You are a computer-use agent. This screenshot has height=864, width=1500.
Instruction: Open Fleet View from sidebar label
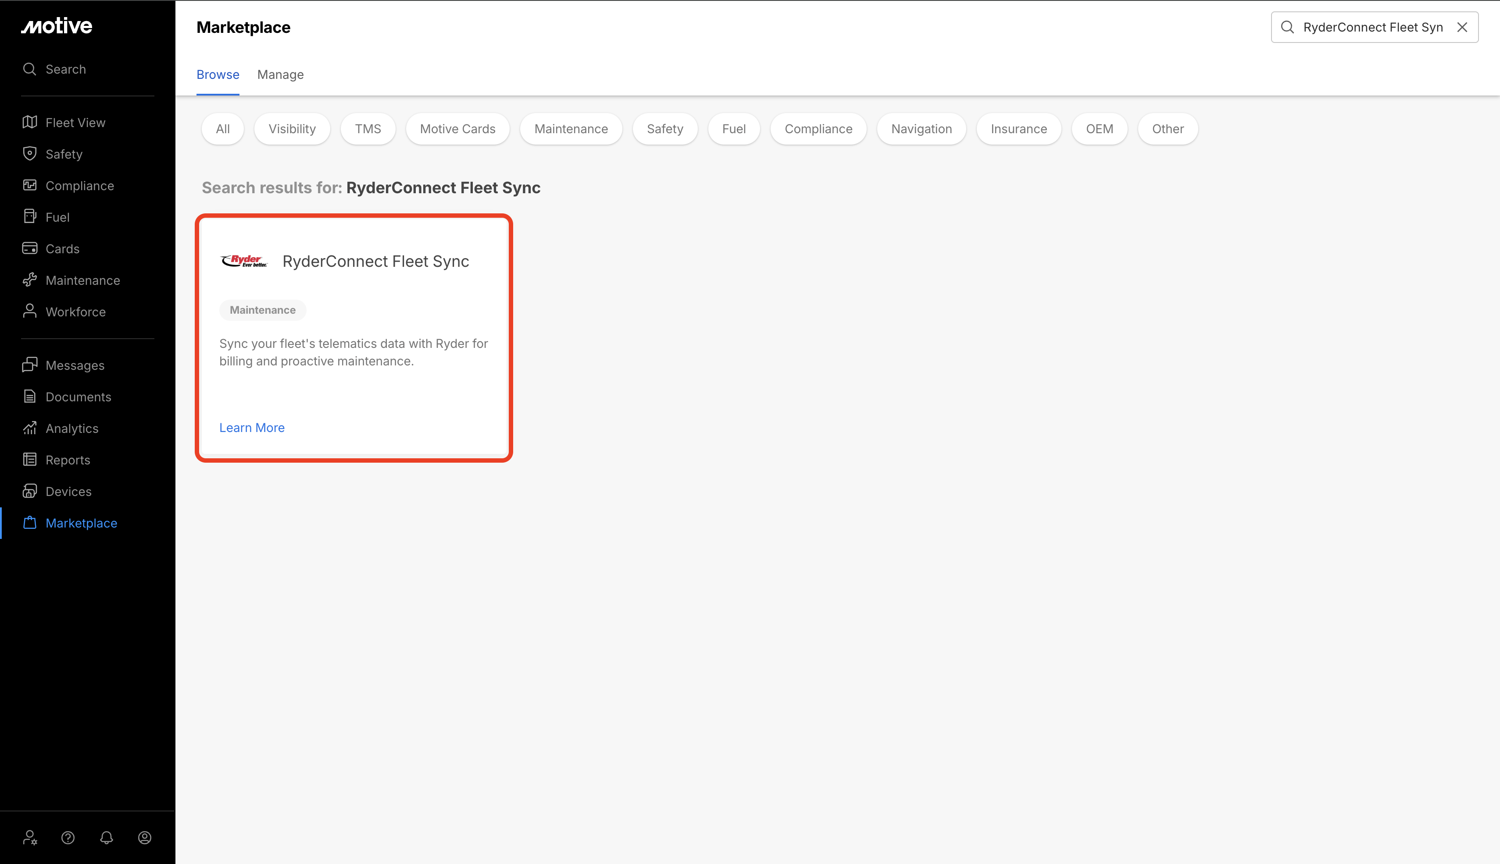coord(75,122)
